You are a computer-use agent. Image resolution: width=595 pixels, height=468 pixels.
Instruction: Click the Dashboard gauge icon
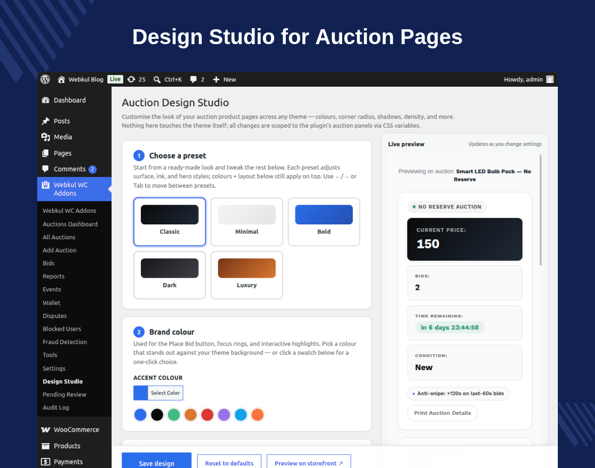point(46,101)
